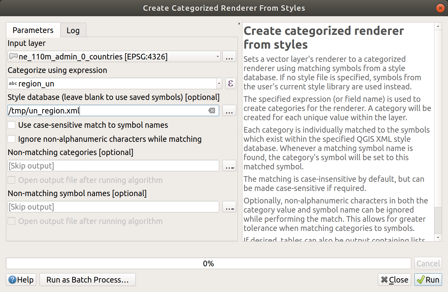Image resolution: width=448 pixels, height=292 pixels.
Task: Click the Close button
Action: coord(394,280)
